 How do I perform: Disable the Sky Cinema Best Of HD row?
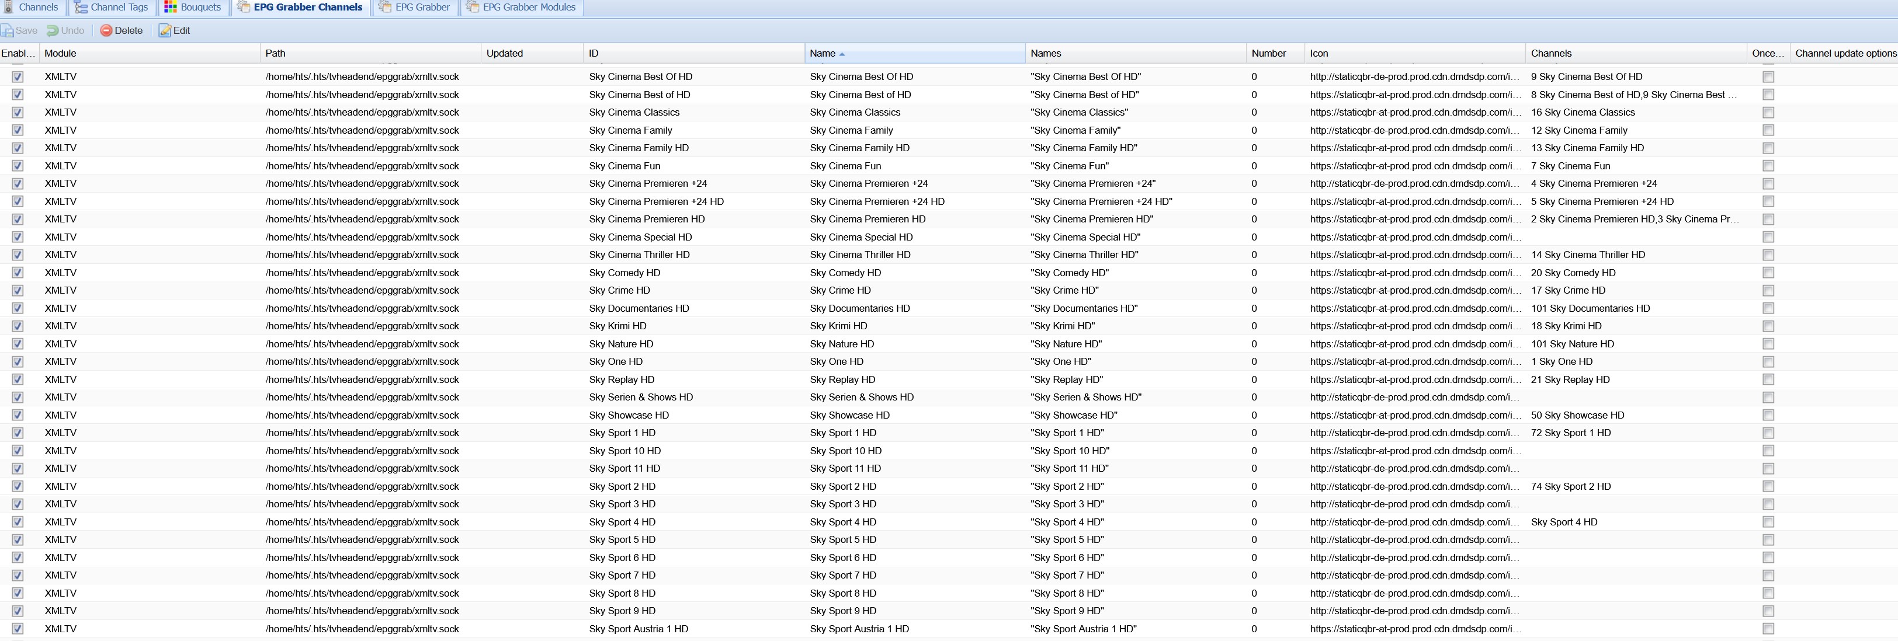click(18, 76)
